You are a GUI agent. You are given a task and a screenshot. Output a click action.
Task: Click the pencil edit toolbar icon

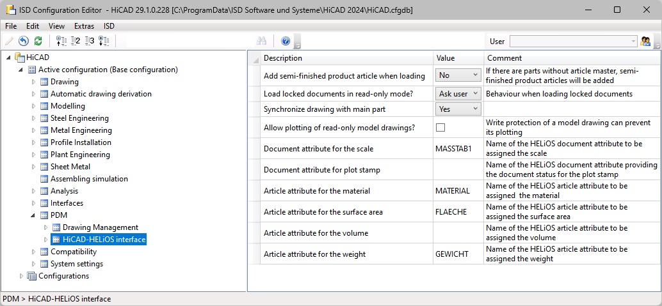coord(9,41)
